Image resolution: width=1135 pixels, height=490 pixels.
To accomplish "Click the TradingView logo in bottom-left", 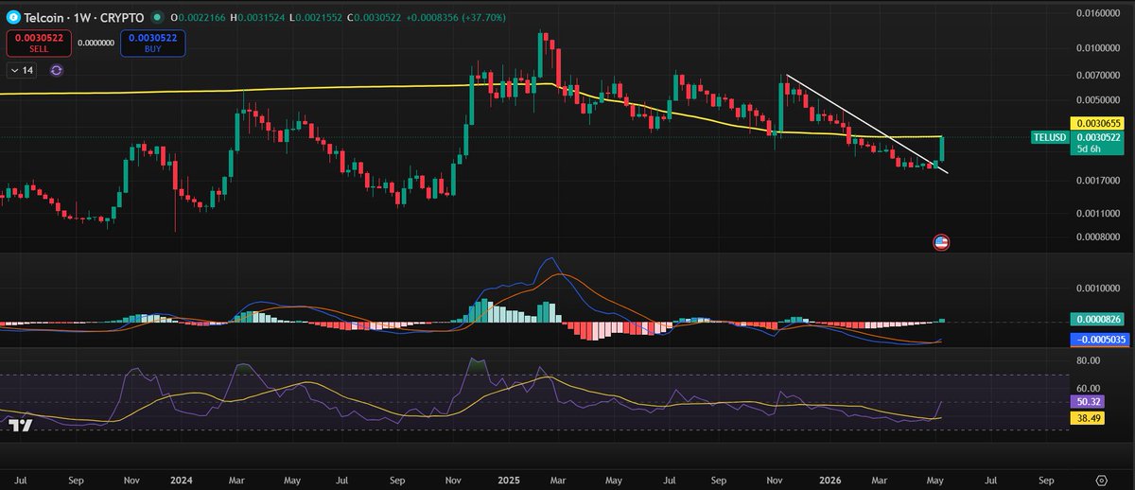I will click(x=22, y=427).
